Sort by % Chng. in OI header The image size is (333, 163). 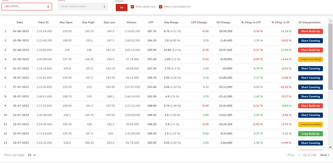tap(281, 22)
